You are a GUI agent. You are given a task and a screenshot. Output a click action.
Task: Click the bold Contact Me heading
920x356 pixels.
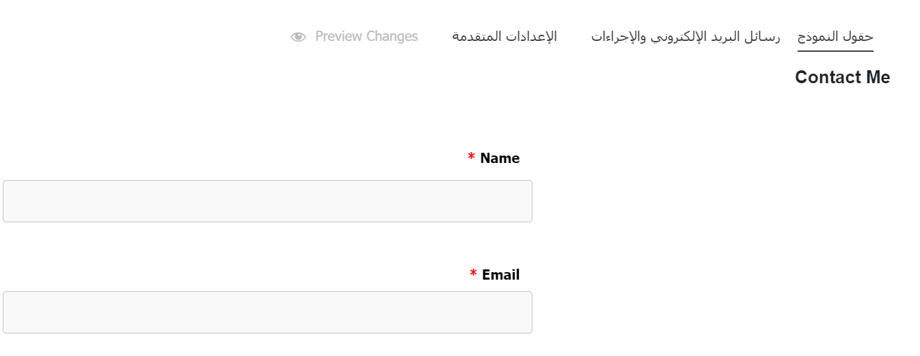point(842,77)
